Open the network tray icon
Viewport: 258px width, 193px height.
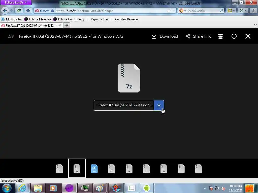tap(217, 188)
